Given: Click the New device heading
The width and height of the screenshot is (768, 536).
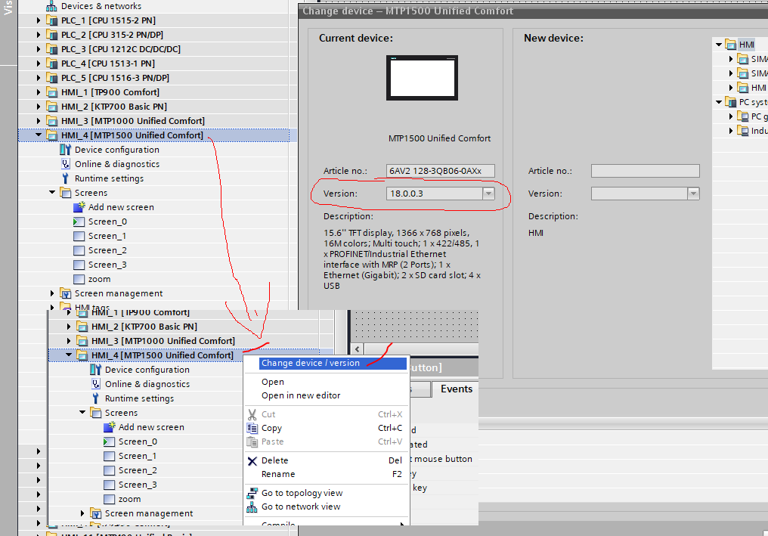Looking at the screenshot, I should [x=553, y=39].
